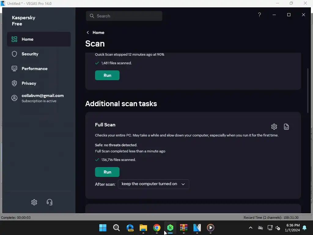Viewport: 313px width, 235px height.
Task: Click the 'Kaspersky Free' logo text
Action: click(x=24, y=21)
